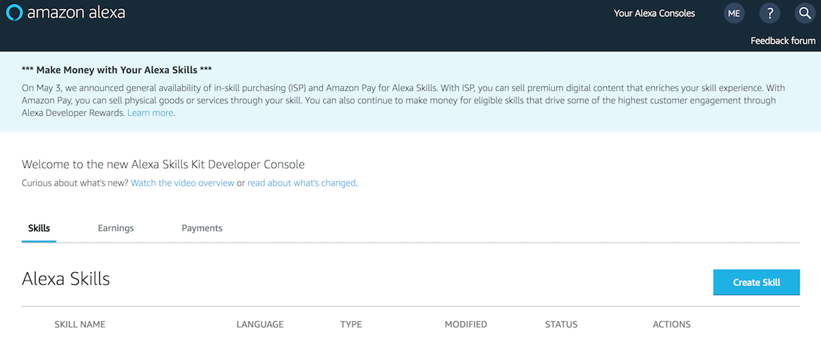The height and width of the screenshot is (340, 821).
Task: Open the ME user account avatar
Action: click(734, 13)
